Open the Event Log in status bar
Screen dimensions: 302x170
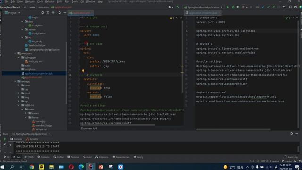(291, 157)
